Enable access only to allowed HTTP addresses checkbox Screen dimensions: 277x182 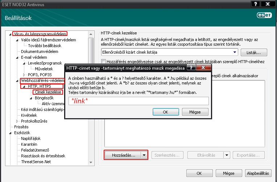pos(104,62)
